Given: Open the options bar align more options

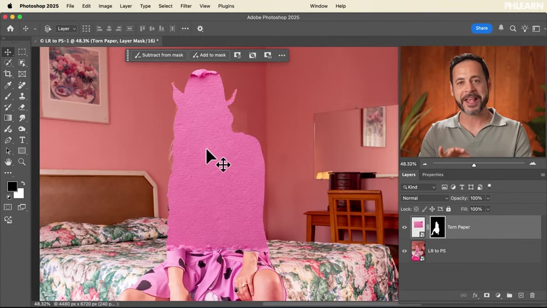Looking at the screenshot, I should point(185,28).
